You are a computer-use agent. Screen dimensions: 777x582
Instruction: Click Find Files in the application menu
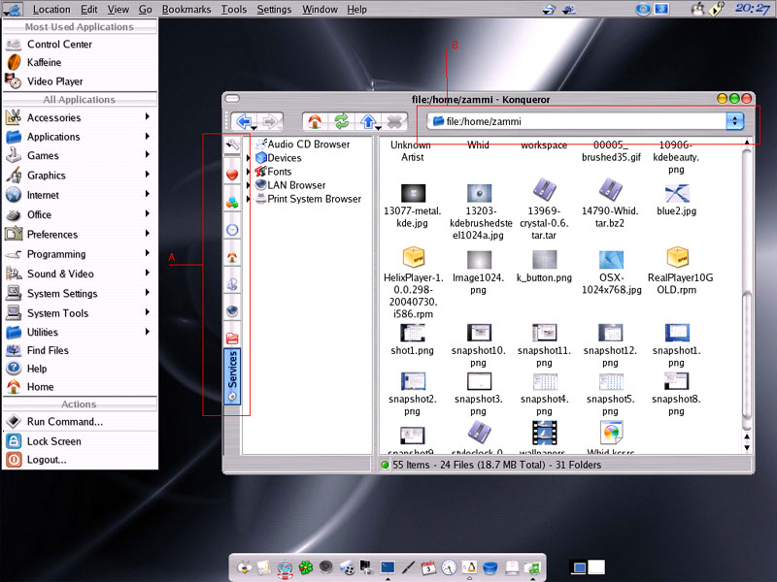80,350
